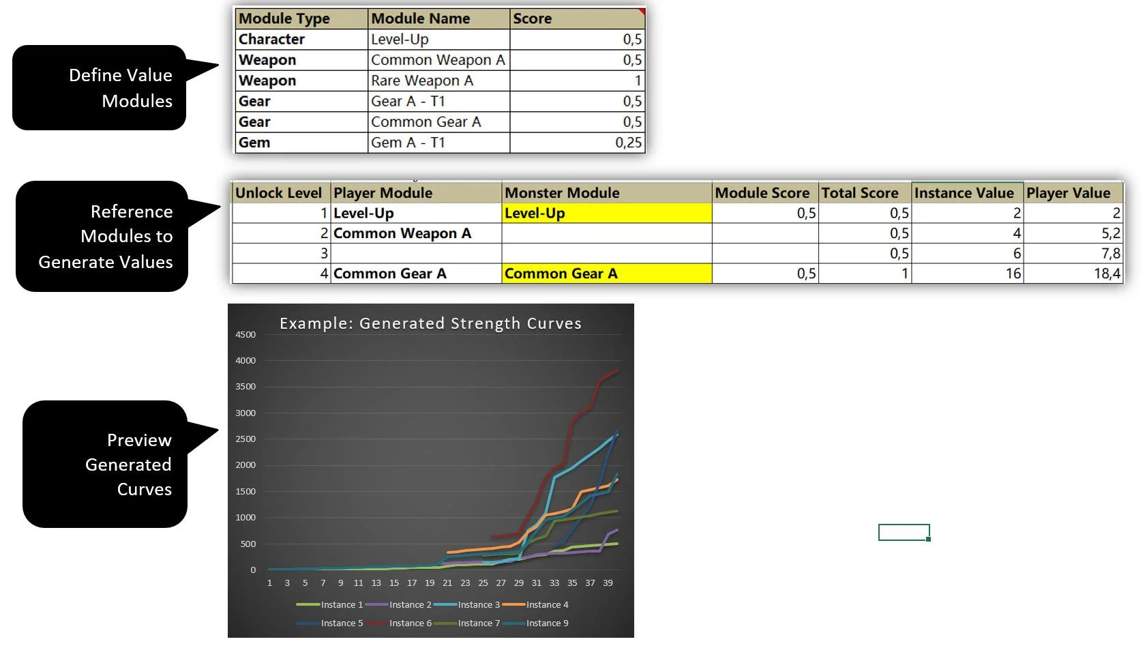This screenshot has height=648, width=1147.
Task: Click the 'Instance 3' legend entry
Action: (467, 605)
